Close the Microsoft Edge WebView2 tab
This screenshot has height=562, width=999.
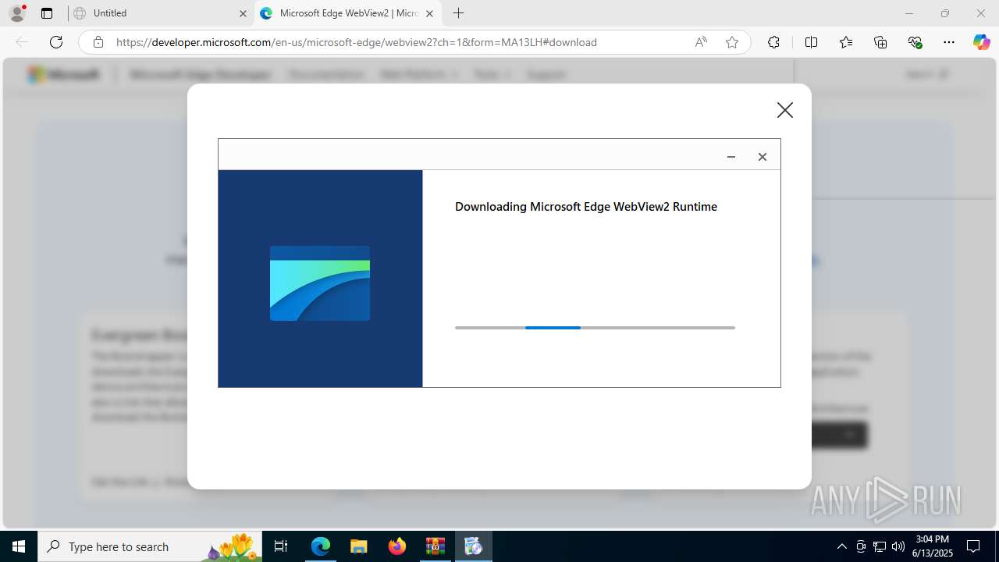tap(429, 13)
